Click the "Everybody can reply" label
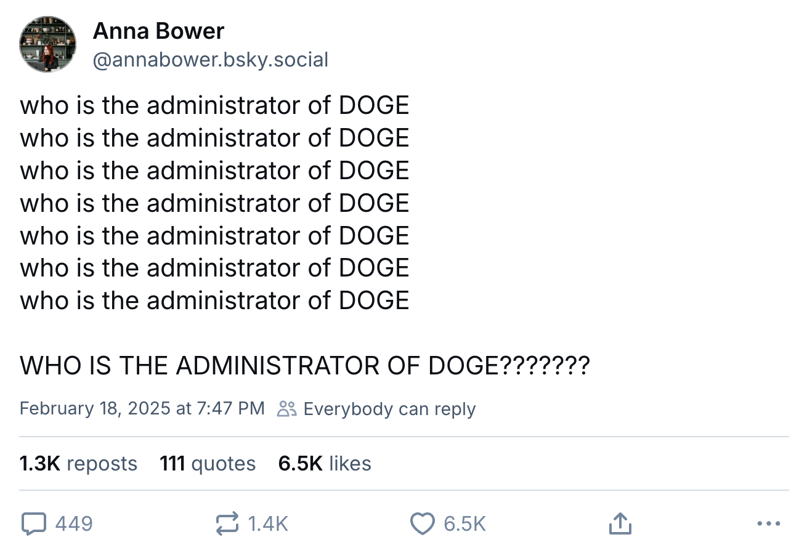The image size is (807, 553). (x=389, y=409)
